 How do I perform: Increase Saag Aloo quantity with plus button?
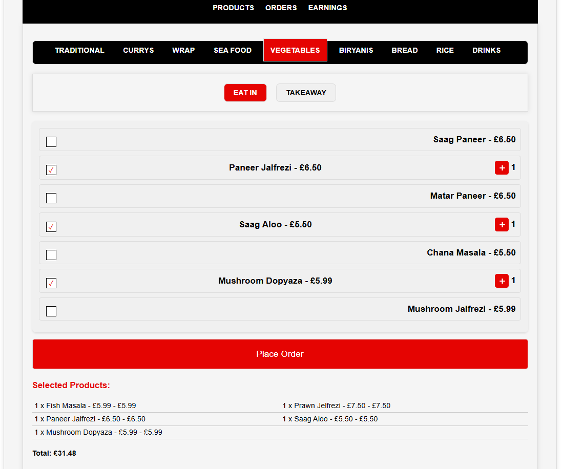pyautogui.click(x=501, y=224)
